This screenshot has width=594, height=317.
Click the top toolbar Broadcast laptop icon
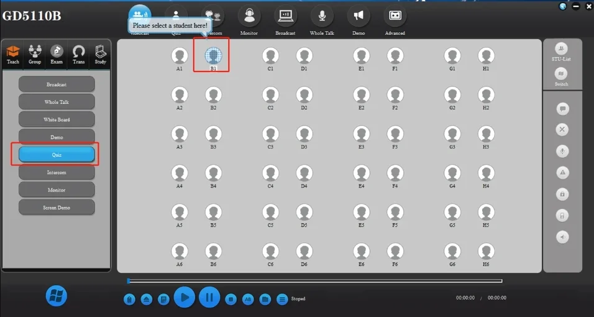285,16
